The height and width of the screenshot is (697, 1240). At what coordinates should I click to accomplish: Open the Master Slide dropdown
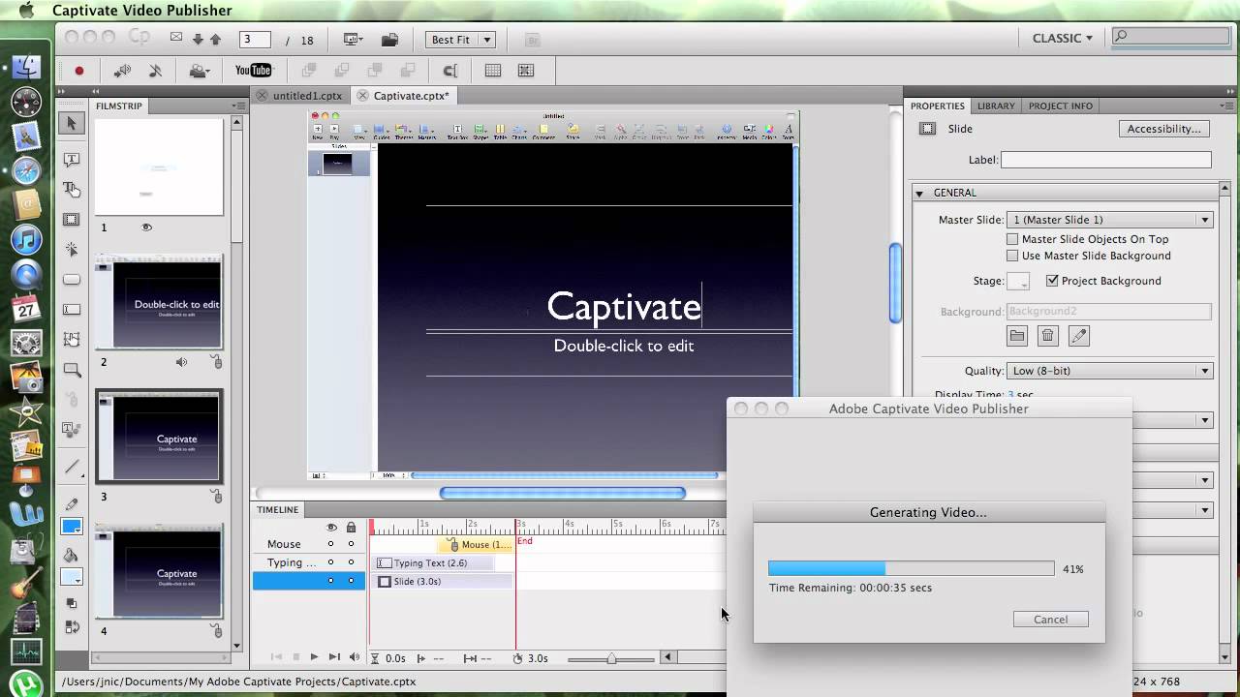tap(1110, 220)
